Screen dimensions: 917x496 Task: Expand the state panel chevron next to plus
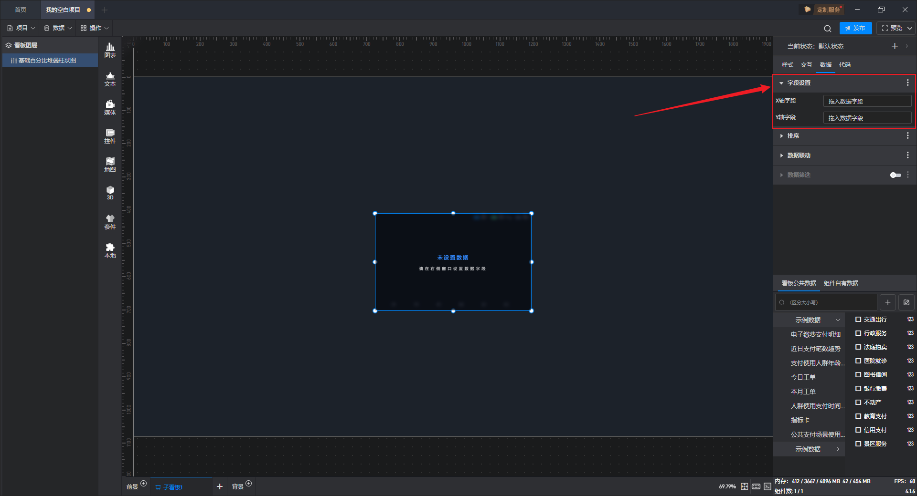pos(906,46)
